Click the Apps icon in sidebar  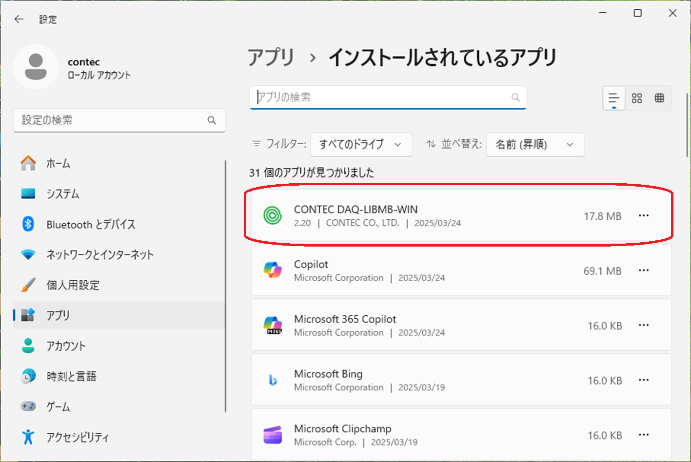coord(28,315)
